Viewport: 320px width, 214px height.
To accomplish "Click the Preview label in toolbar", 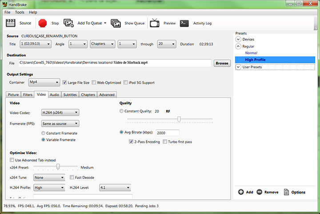I will 169,23.
